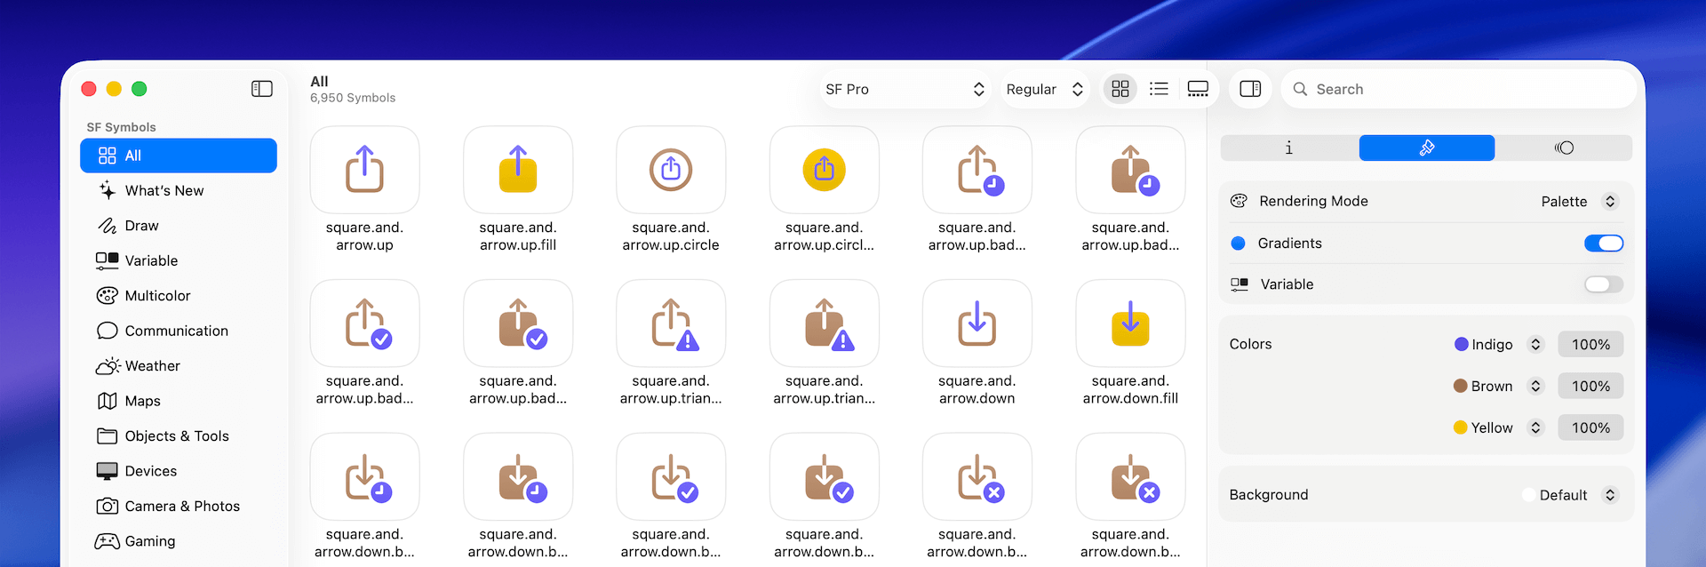Image resolution: width=1706 pixels, height=567 pixels.
Task: Open the What's New category
Action: point(164,190)
